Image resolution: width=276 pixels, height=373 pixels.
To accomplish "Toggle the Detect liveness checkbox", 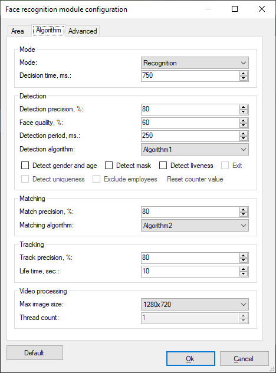I will [163, 166].
